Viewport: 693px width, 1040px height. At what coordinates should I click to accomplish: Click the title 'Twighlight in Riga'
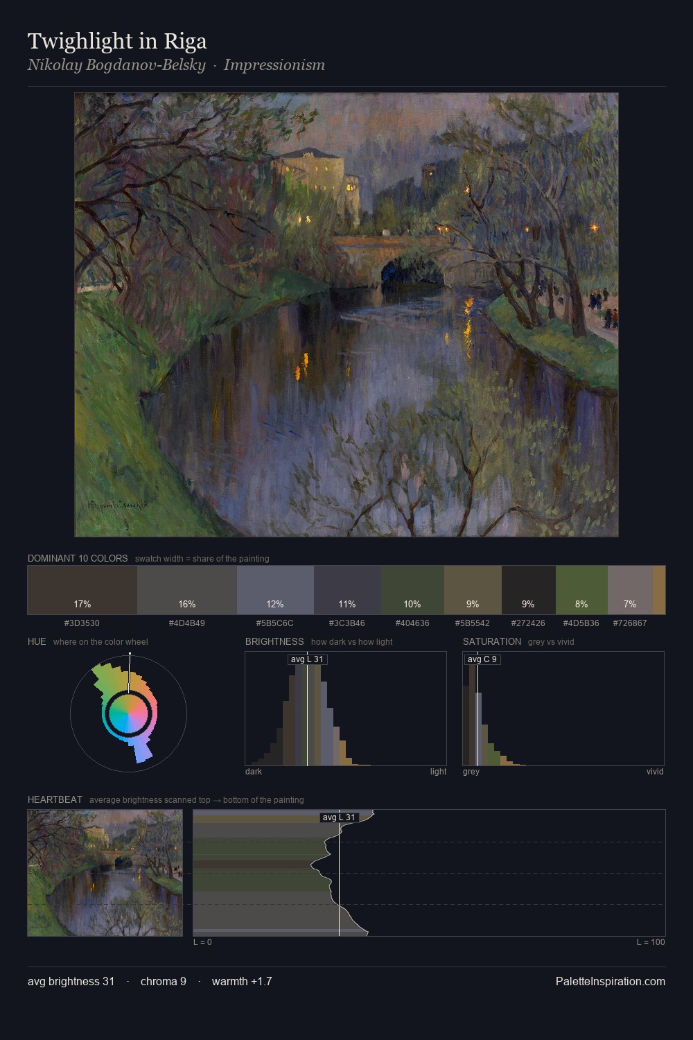pyautogui.click(x=117, y=41)
